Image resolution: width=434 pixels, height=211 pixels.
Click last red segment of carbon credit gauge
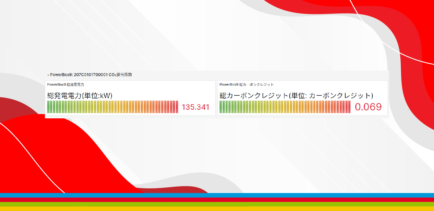tap(349, 107)
